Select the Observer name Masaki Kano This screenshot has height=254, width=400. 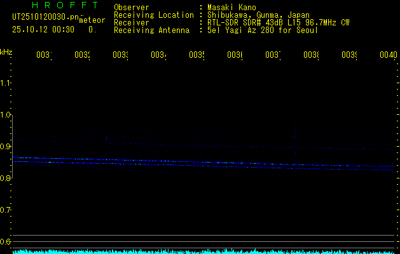click(231, 7)
